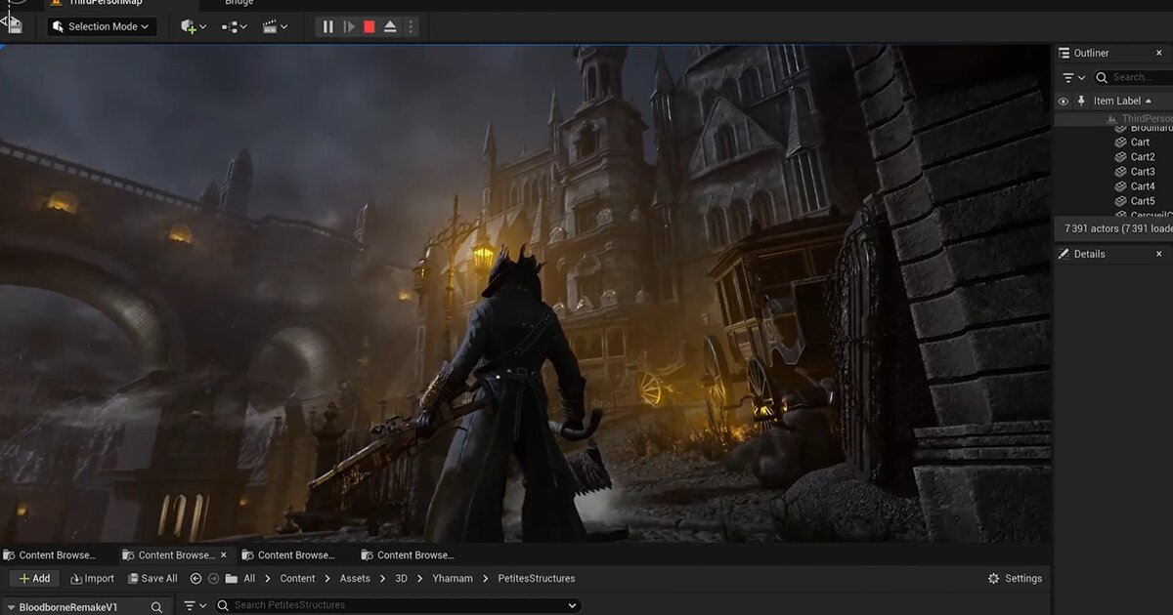1173x615 pixels.
Task: Click the Details panel pencil icon
Action: point(1065,254)
